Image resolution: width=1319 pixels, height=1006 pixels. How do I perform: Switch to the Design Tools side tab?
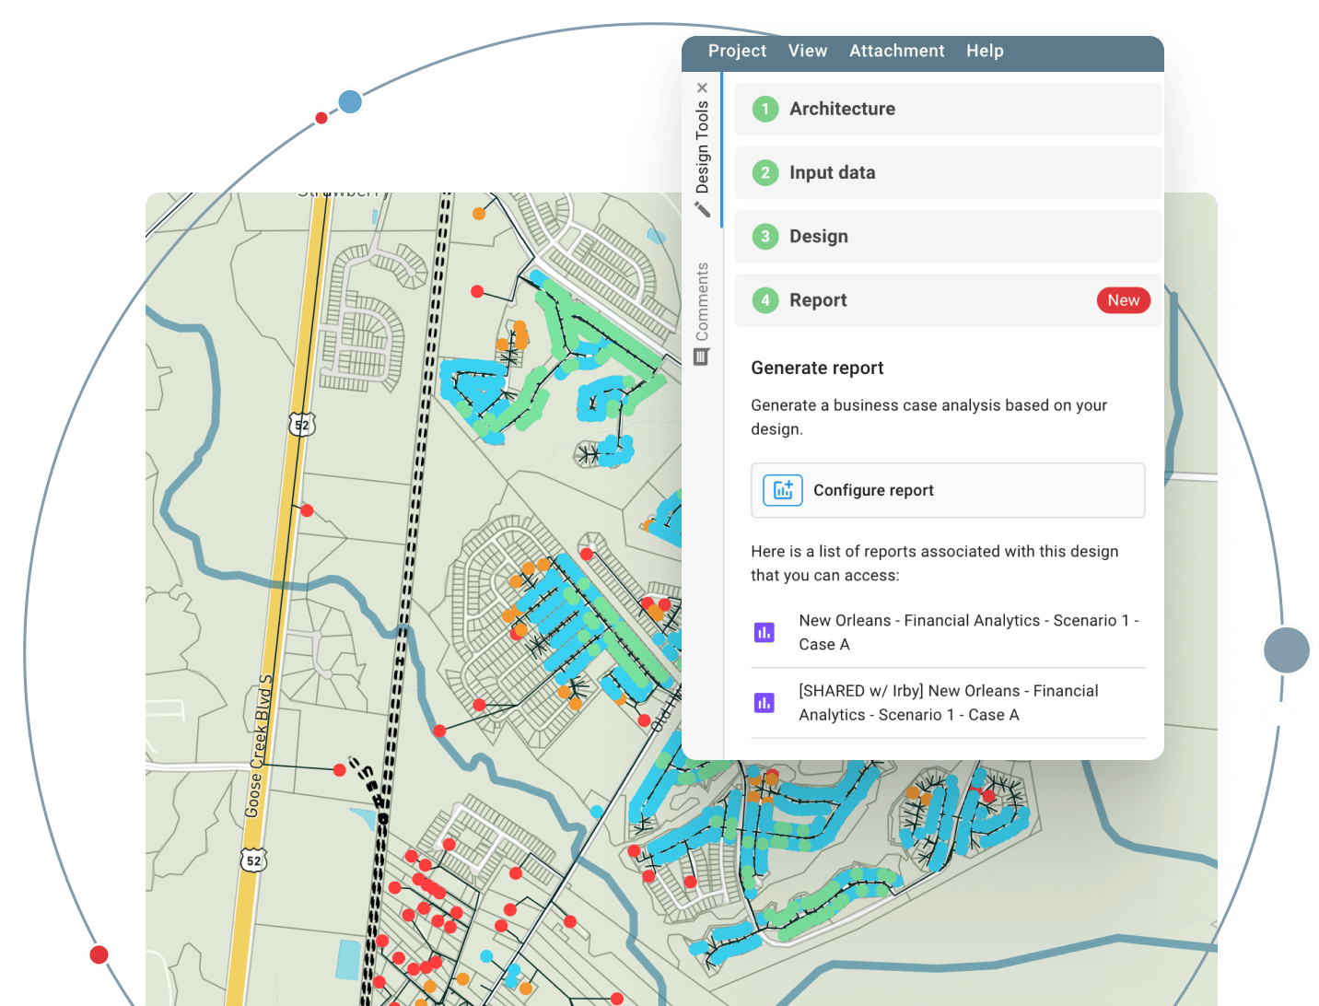click(703, 147)
